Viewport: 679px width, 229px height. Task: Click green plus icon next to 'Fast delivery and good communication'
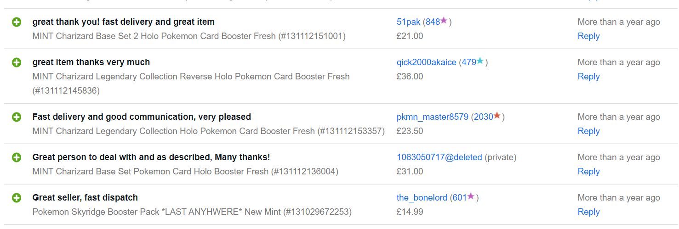point(17,117)
